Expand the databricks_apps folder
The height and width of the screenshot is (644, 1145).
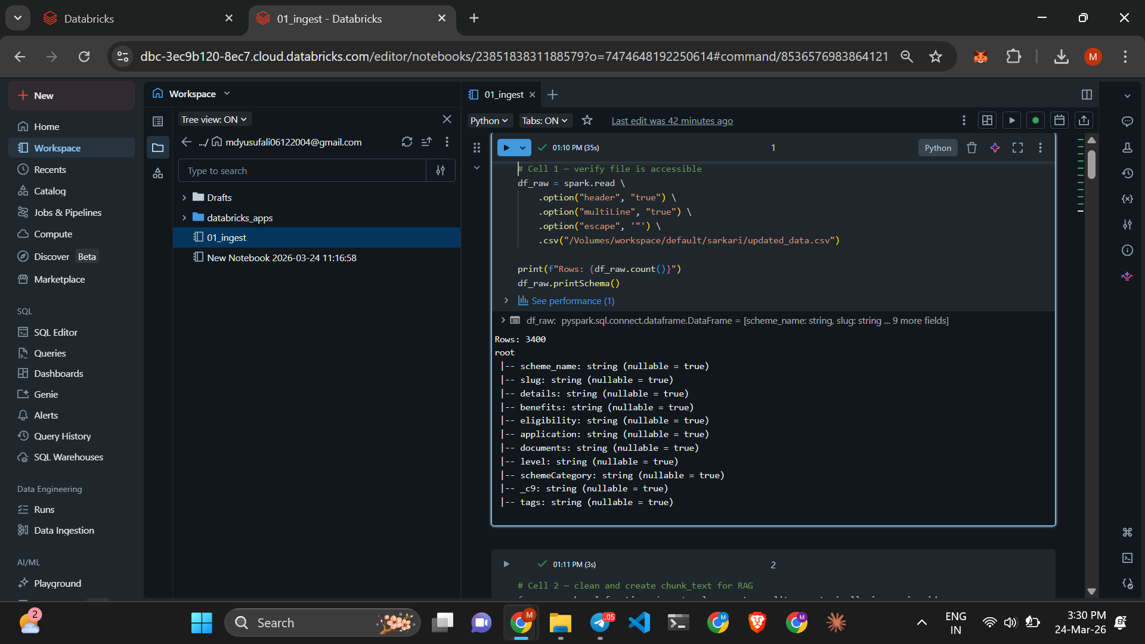click(184, 218)
